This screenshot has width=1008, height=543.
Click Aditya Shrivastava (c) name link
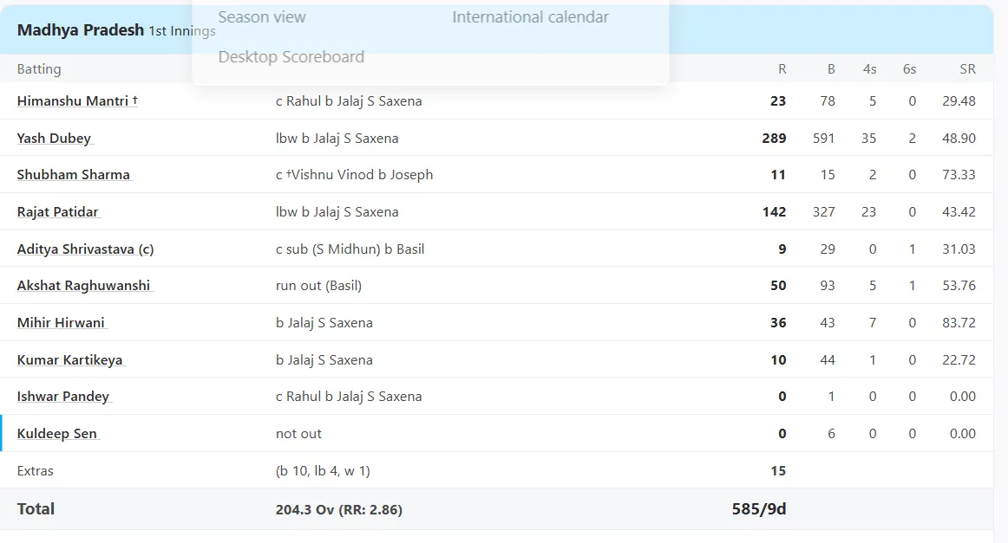pyautogui.click(x=85, y=249)
